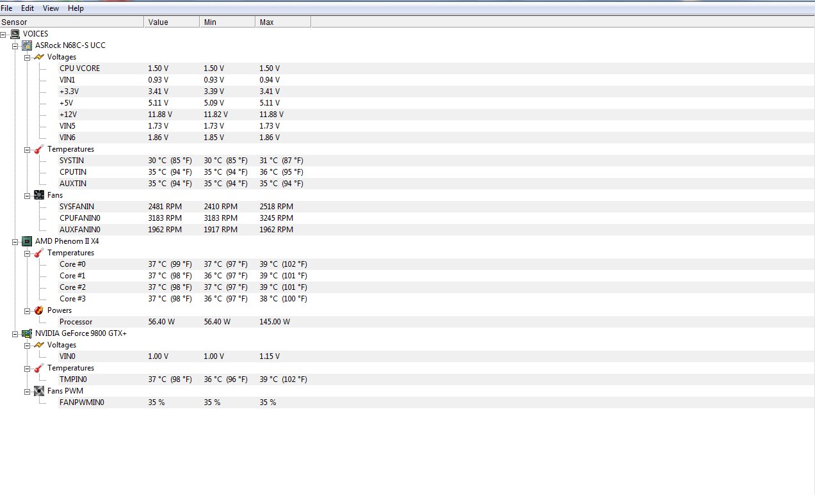Collapse the AMD Phenom II X4 branch
Image resolution: width=815 pixels, height=494 pixels.
tap(15, 241)
